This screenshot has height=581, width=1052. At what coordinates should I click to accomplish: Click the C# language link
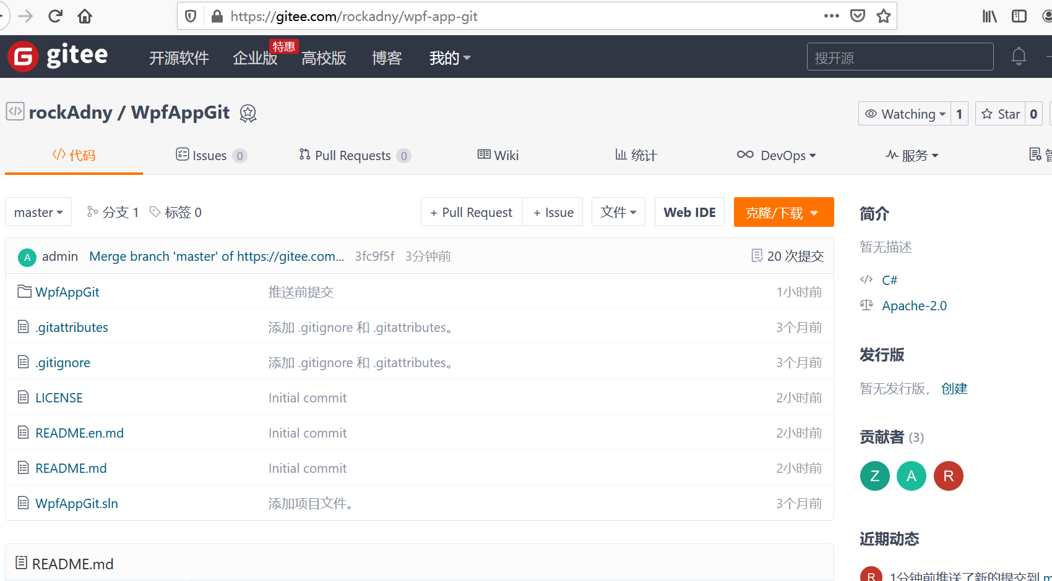[889, 280]
